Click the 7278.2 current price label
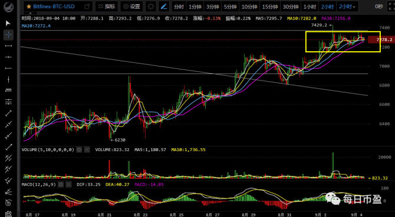Screen dimensions: 395x217 click(381, 39)
